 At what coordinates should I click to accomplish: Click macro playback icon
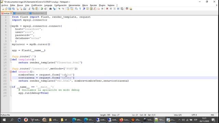coord(115,9)
